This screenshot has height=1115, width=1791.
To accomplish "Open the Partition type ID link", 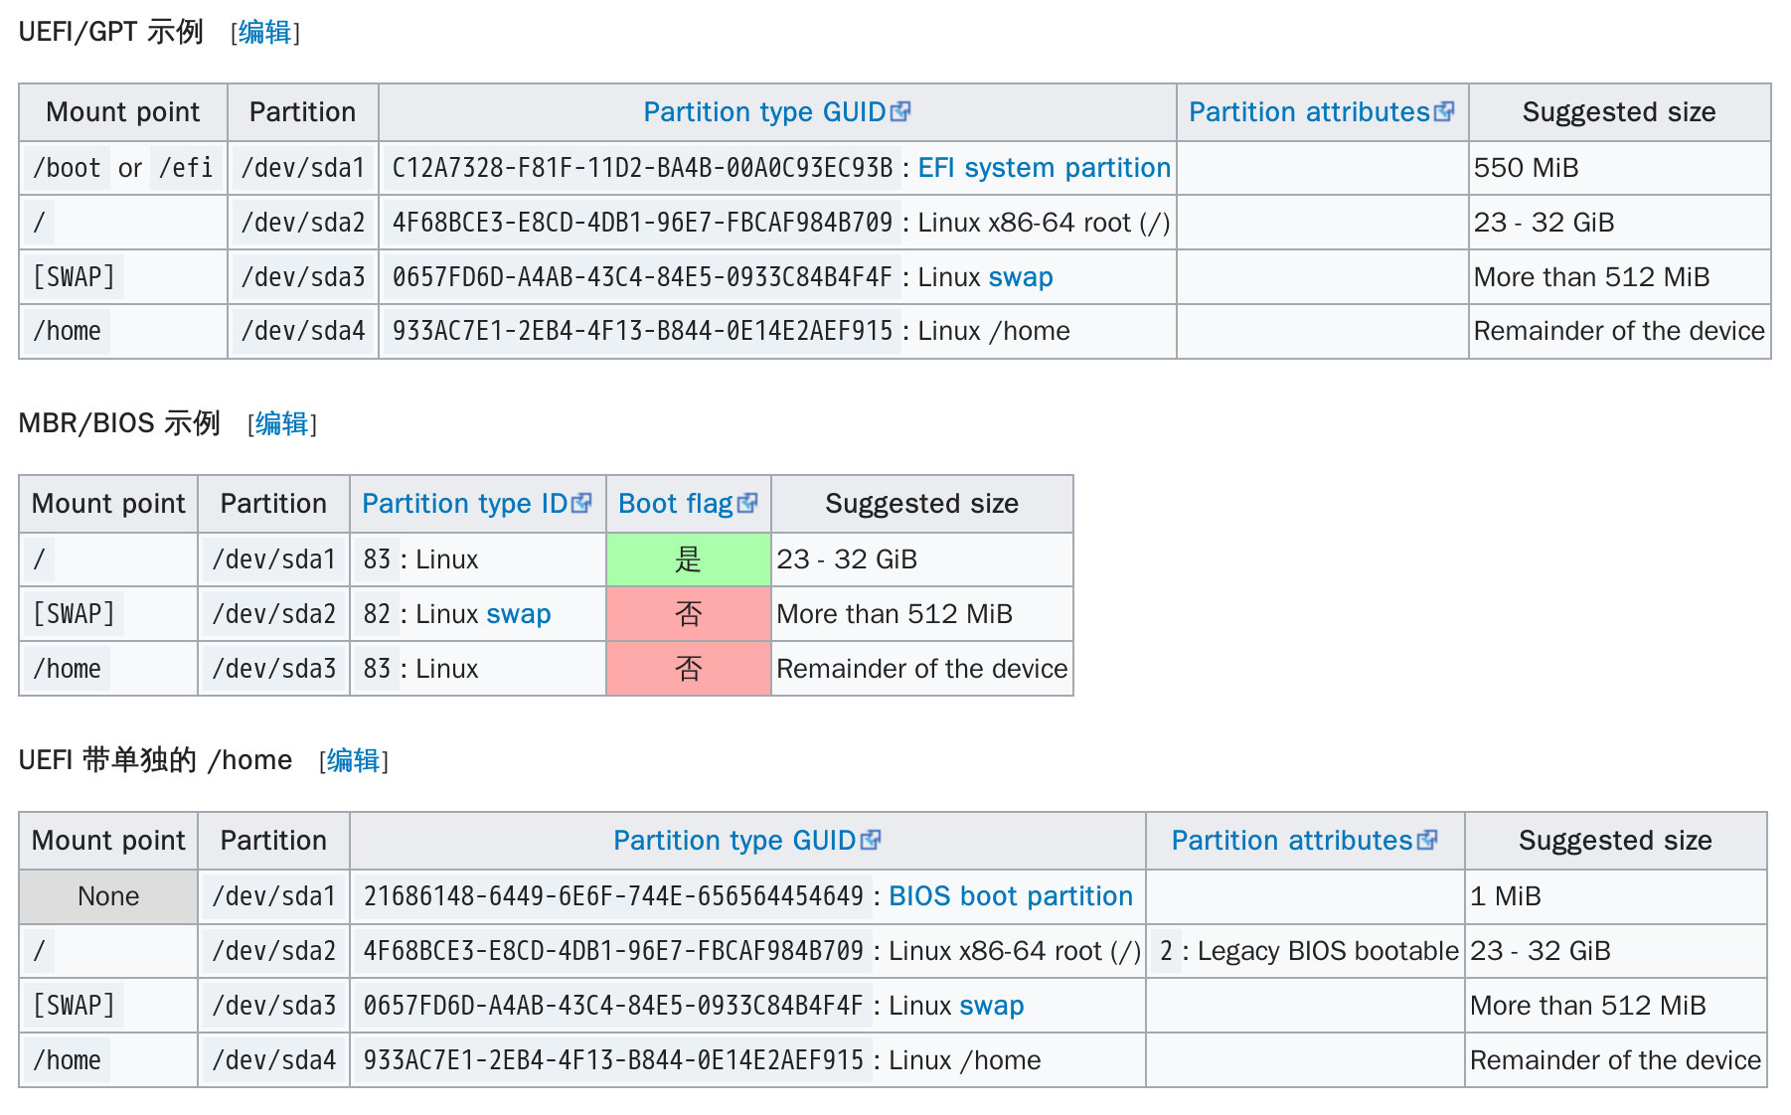I will [x=464, y=504].
